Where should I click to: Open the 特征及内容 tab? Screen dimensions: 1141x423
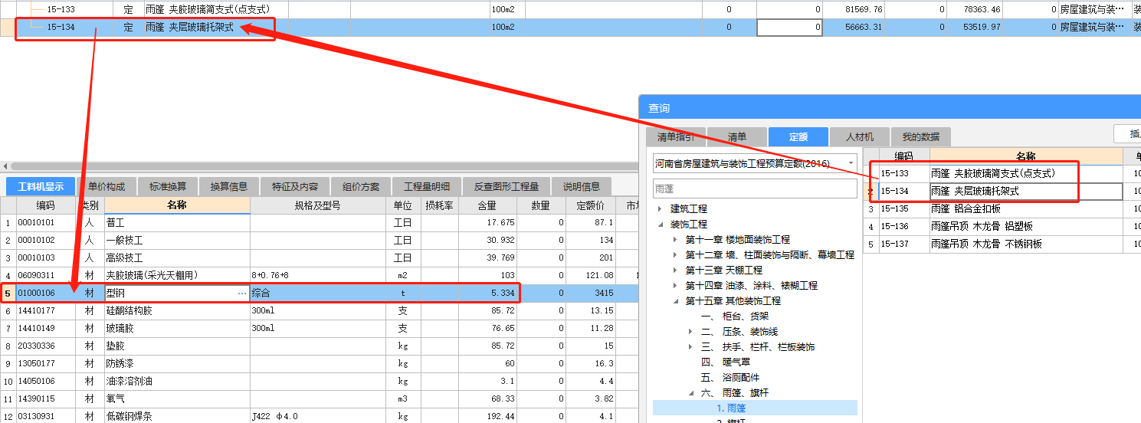pyautogui.click(x=295, y=186)
